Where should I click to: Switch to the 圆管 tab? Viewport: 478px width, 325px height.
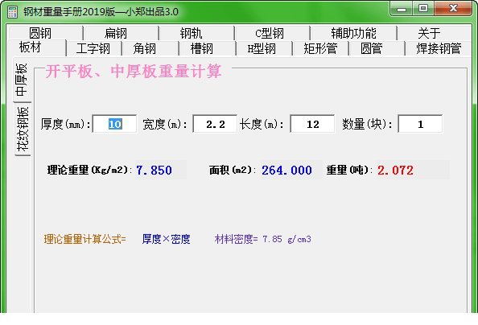coord(377,48)
